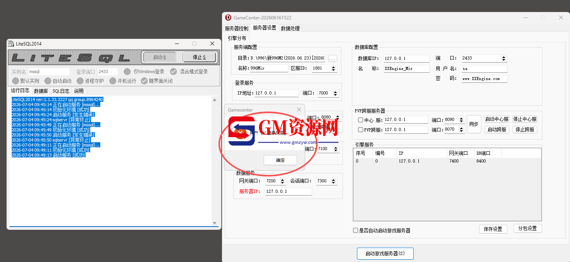Click the log scrollbar down arrow in LiteSQL
The width and height of the screenshot is (570, 262).
tap(215, 223)
